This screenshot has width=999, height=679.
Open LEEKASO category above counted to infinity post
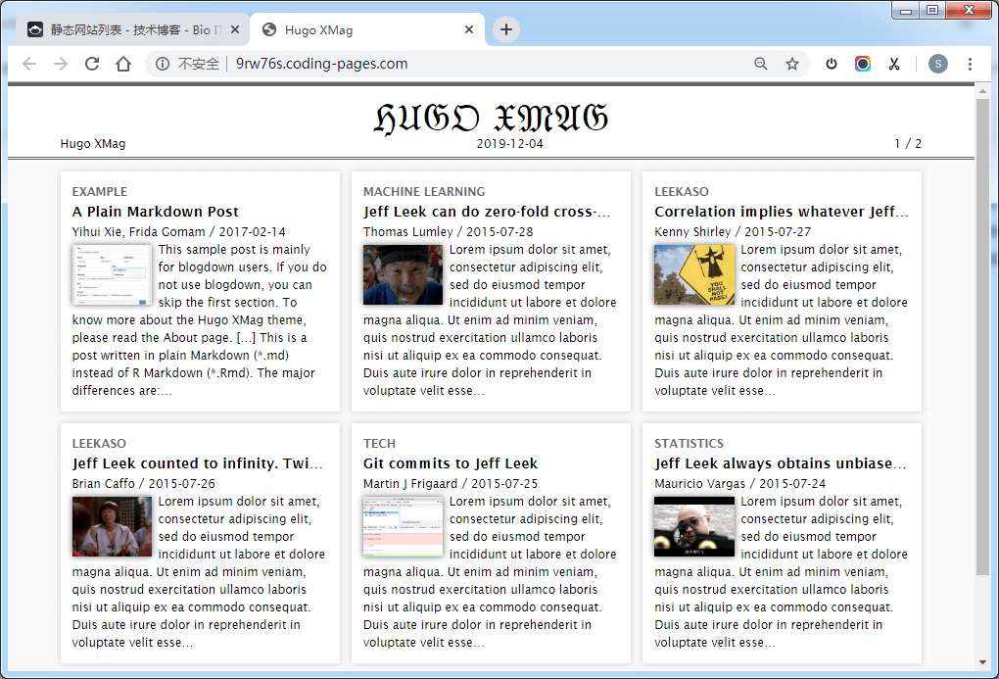[99, 444]
